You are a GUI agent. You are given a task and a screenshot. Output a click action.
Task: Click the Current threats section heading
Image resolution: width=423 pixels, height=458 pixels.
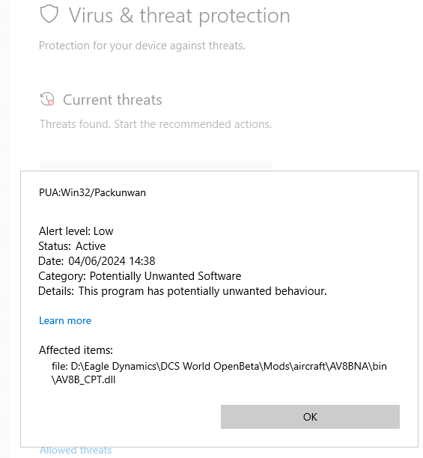click(112, 100)
